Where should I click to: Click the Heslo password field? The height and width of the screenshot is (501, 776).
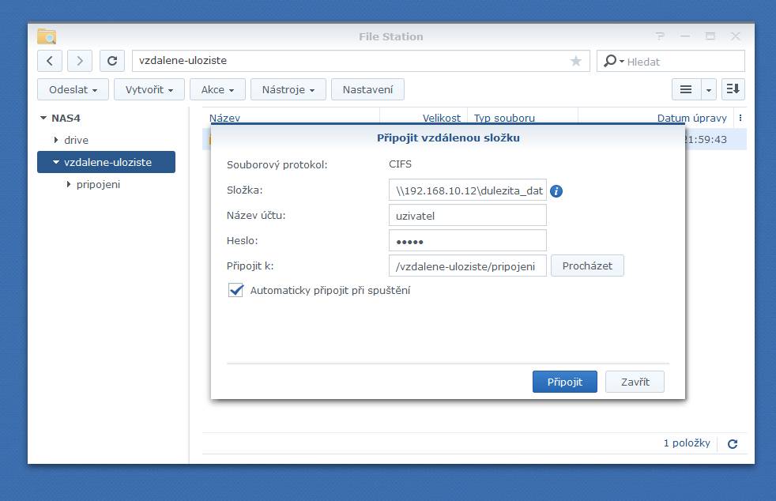pyautogui.click(x=467, y=240)
